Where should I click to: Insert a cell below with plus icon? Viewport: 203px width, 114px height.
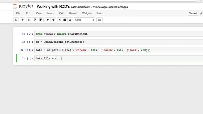click(23, 20)
